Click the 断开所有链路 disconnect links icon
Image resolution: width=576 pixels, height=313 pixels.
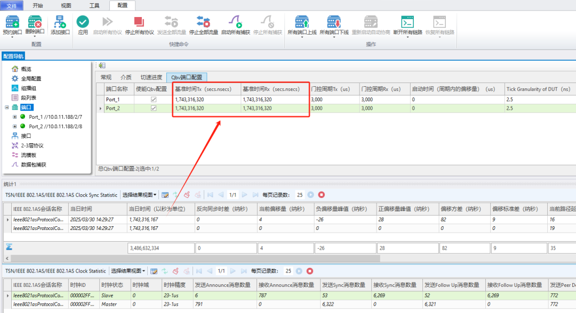(407, 22)
